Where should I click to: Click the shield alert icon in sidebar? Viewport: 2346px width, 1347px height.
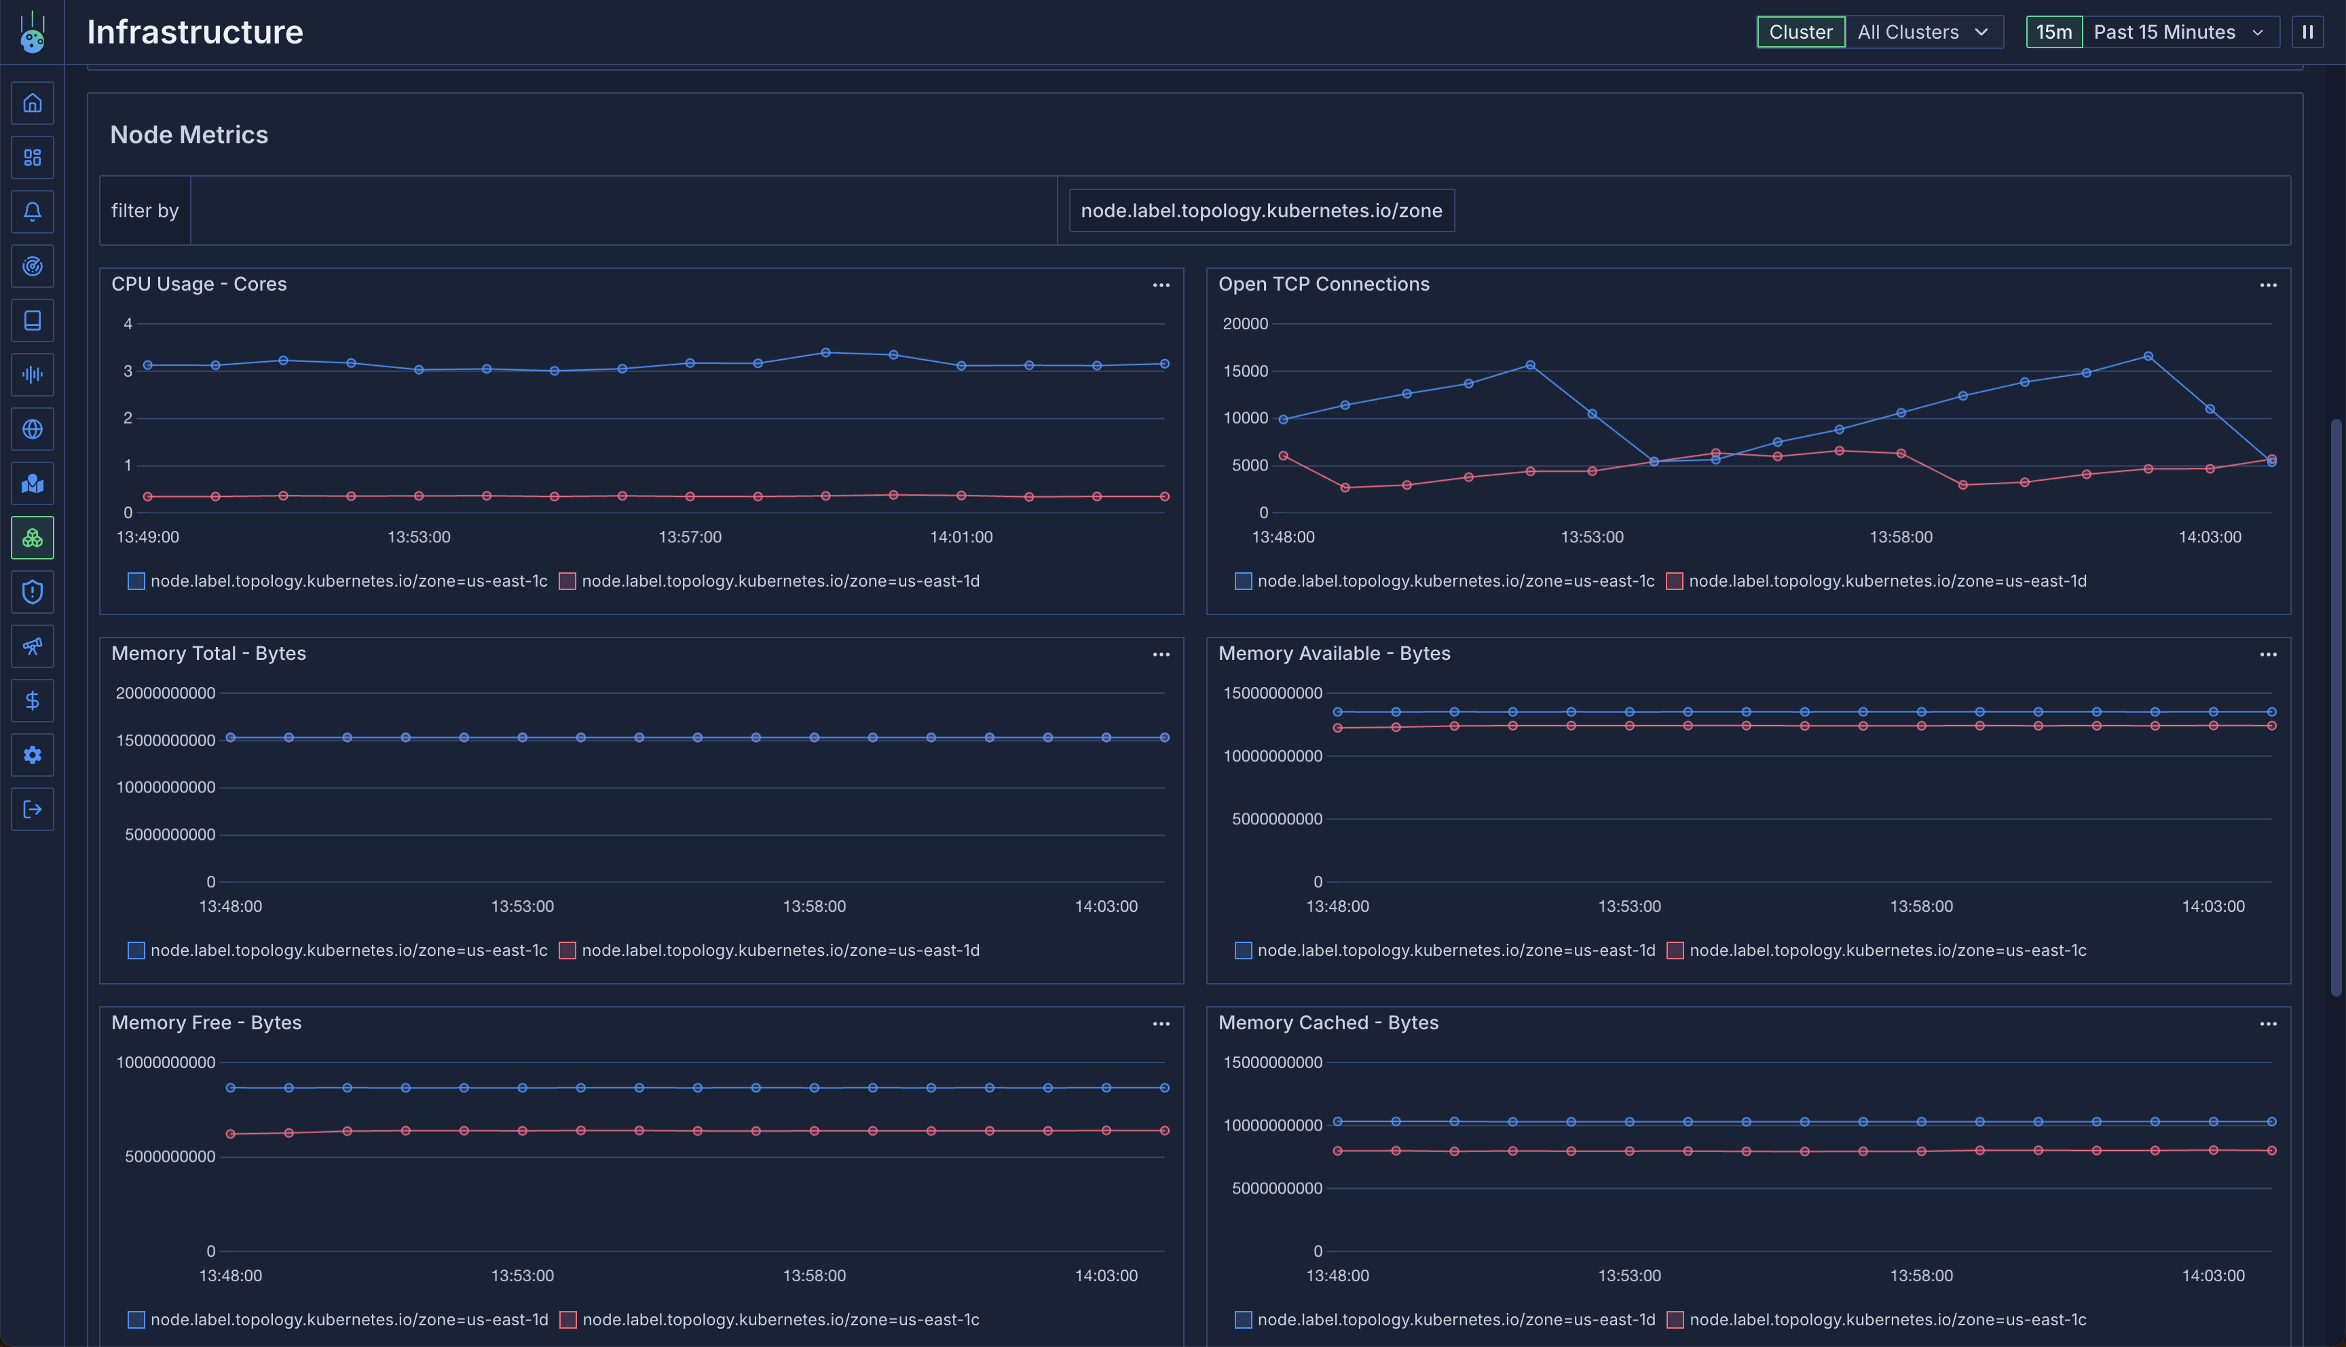[x=33, y=592]
